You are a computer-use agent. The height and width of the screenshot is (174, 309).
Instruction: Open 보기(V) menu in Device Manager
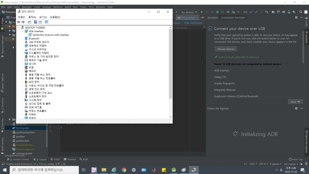pos(43,17)
